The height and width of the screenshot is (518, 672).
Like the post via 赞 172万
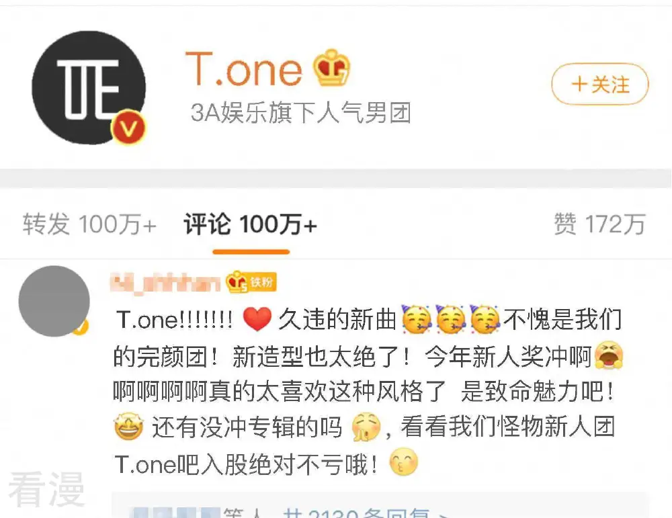tap(599, 224)
